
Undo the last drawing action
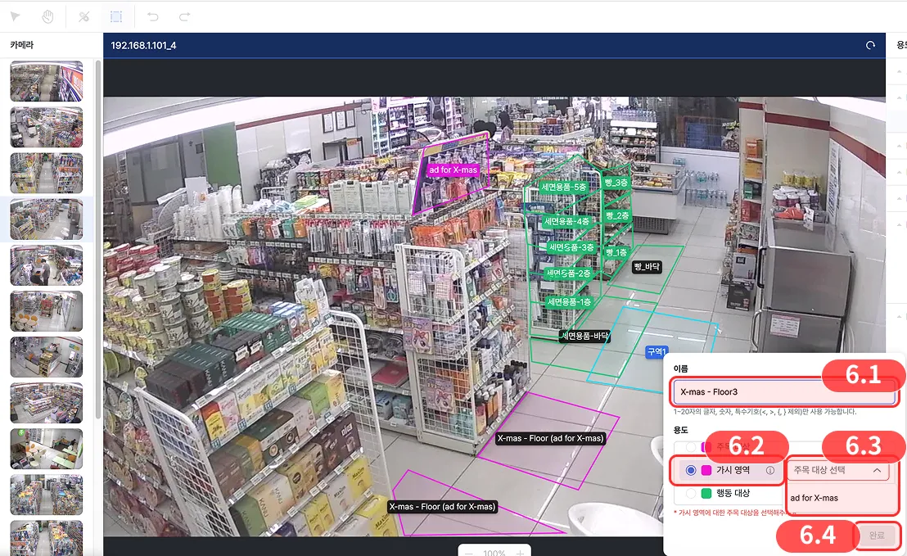pyautogui.click(x=153, y=16)
